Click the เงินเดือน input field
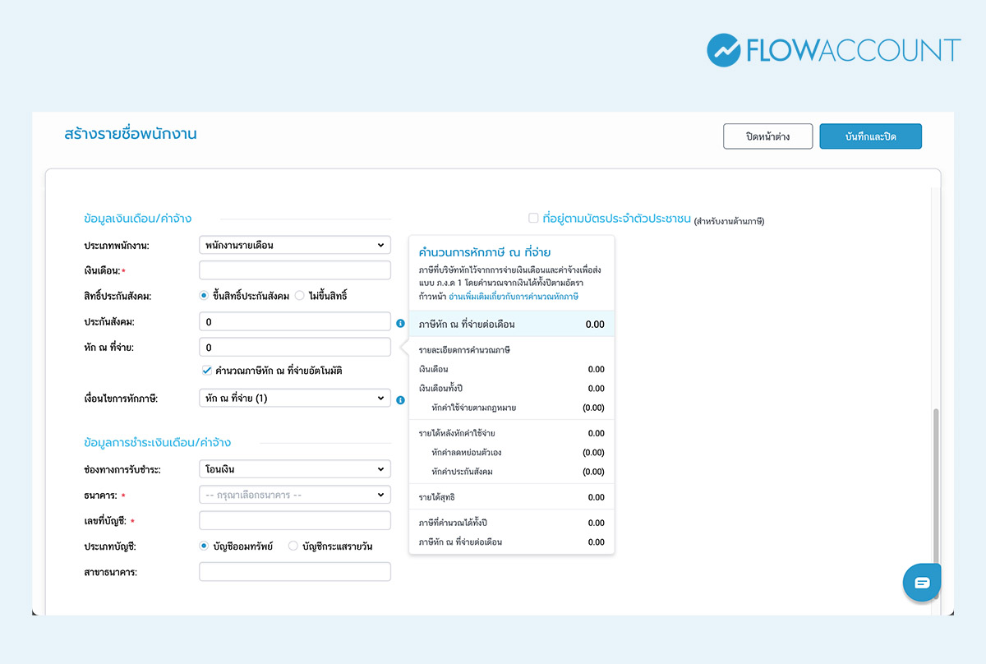This screenshot has width=986, height=664. click(295, 270)
